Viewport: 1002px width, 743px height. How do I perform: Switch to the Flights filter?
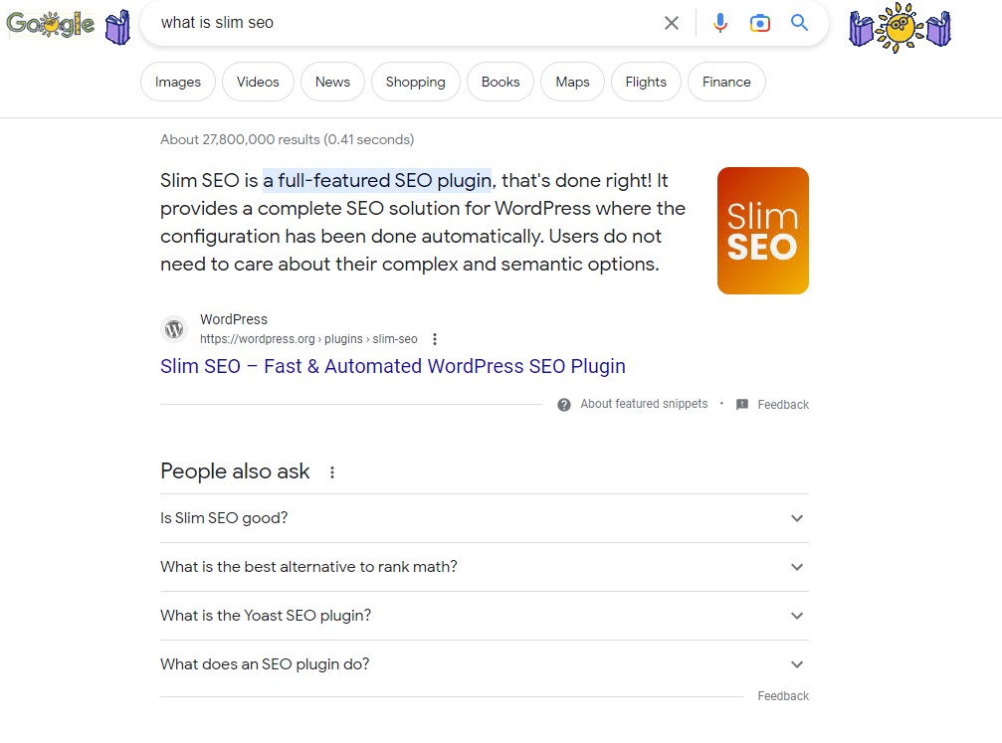pos(646,82)
